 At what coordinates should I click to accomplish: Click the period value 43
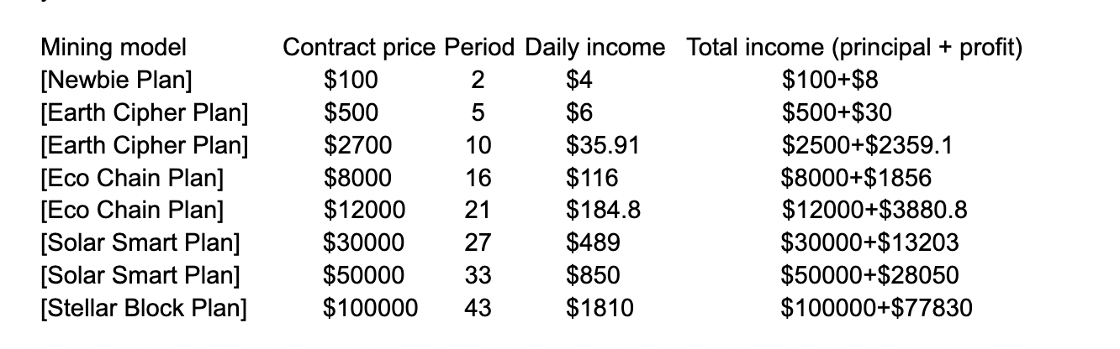478,308
